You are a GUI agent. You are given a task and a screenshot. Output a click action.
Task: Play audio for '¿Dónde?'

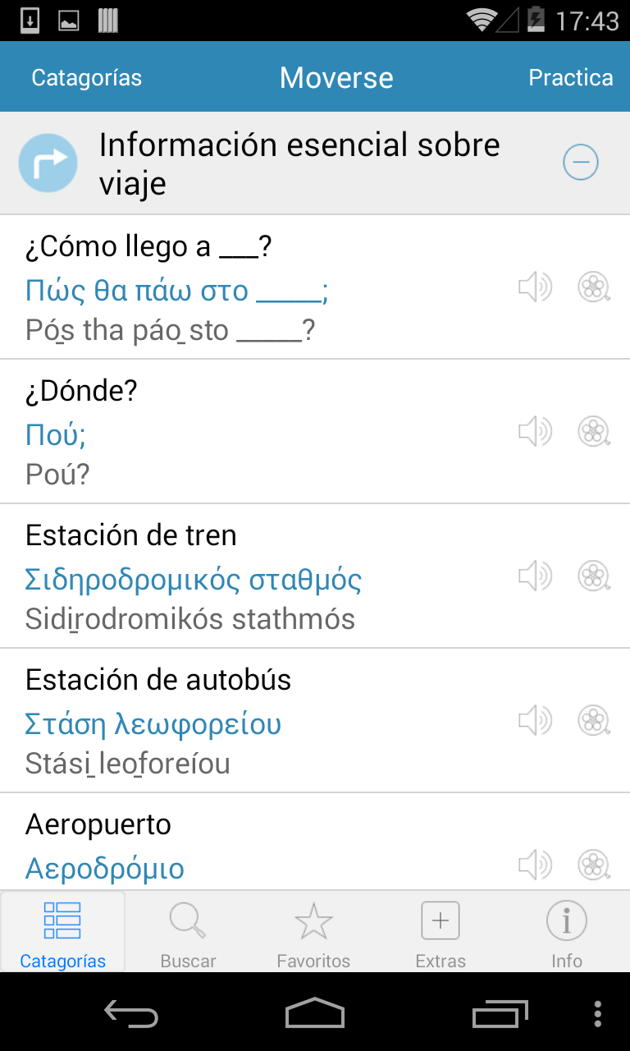click(535, 432)
